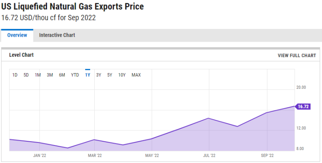Switch to the Overview tab
This screenshot has height=163, width=322.
(17, 35)
